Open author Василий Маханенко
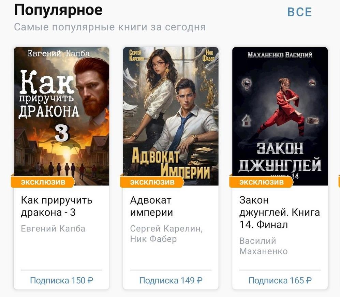 (264, 246)
